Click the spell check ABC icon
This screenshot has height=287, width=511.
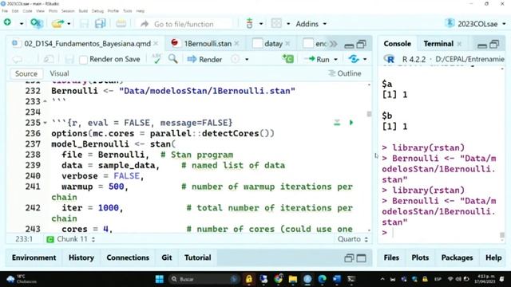(156, 59)
